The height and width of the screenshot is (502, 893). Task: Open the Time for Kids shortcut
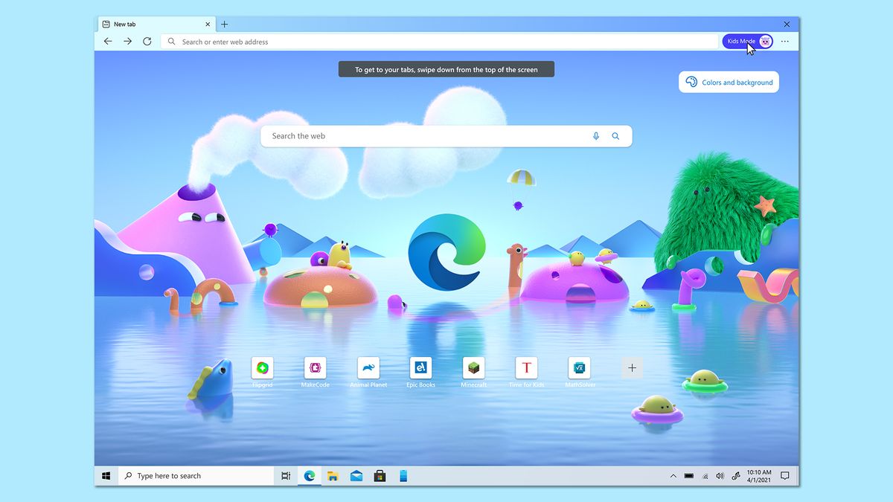pyautogui.click(x=526, y=367)
